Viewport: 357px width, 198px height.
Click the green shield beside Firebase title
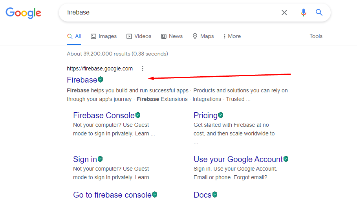point(101,79)
